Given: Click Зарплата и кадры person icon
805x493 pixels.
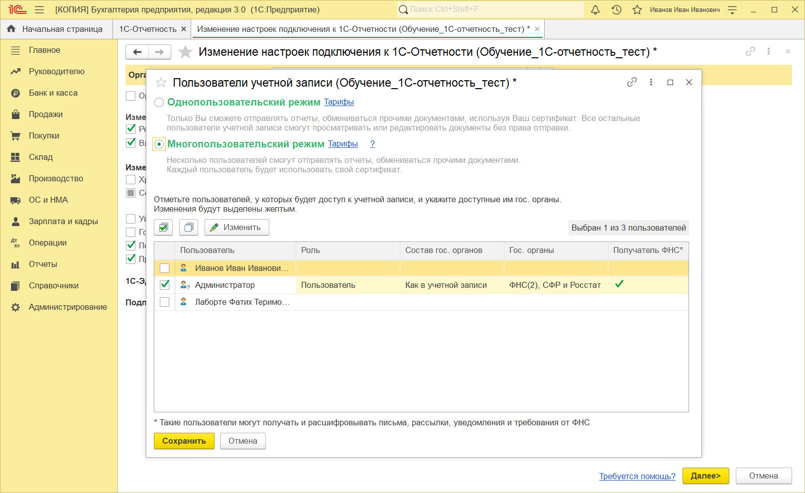Looking at the screenshot, I should 15,221.
